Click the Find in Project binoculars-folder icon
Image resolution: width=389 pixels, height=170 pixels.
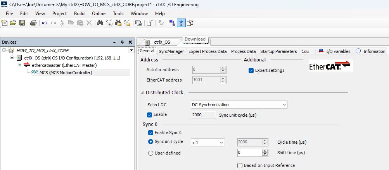click(x=118, y=23)
